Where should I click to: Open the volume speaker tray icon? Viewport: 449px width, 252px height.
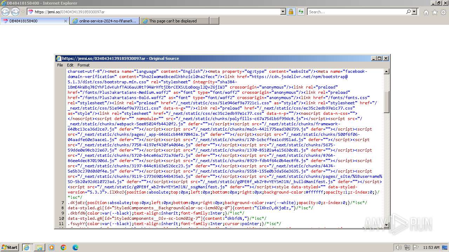point(399,247)
